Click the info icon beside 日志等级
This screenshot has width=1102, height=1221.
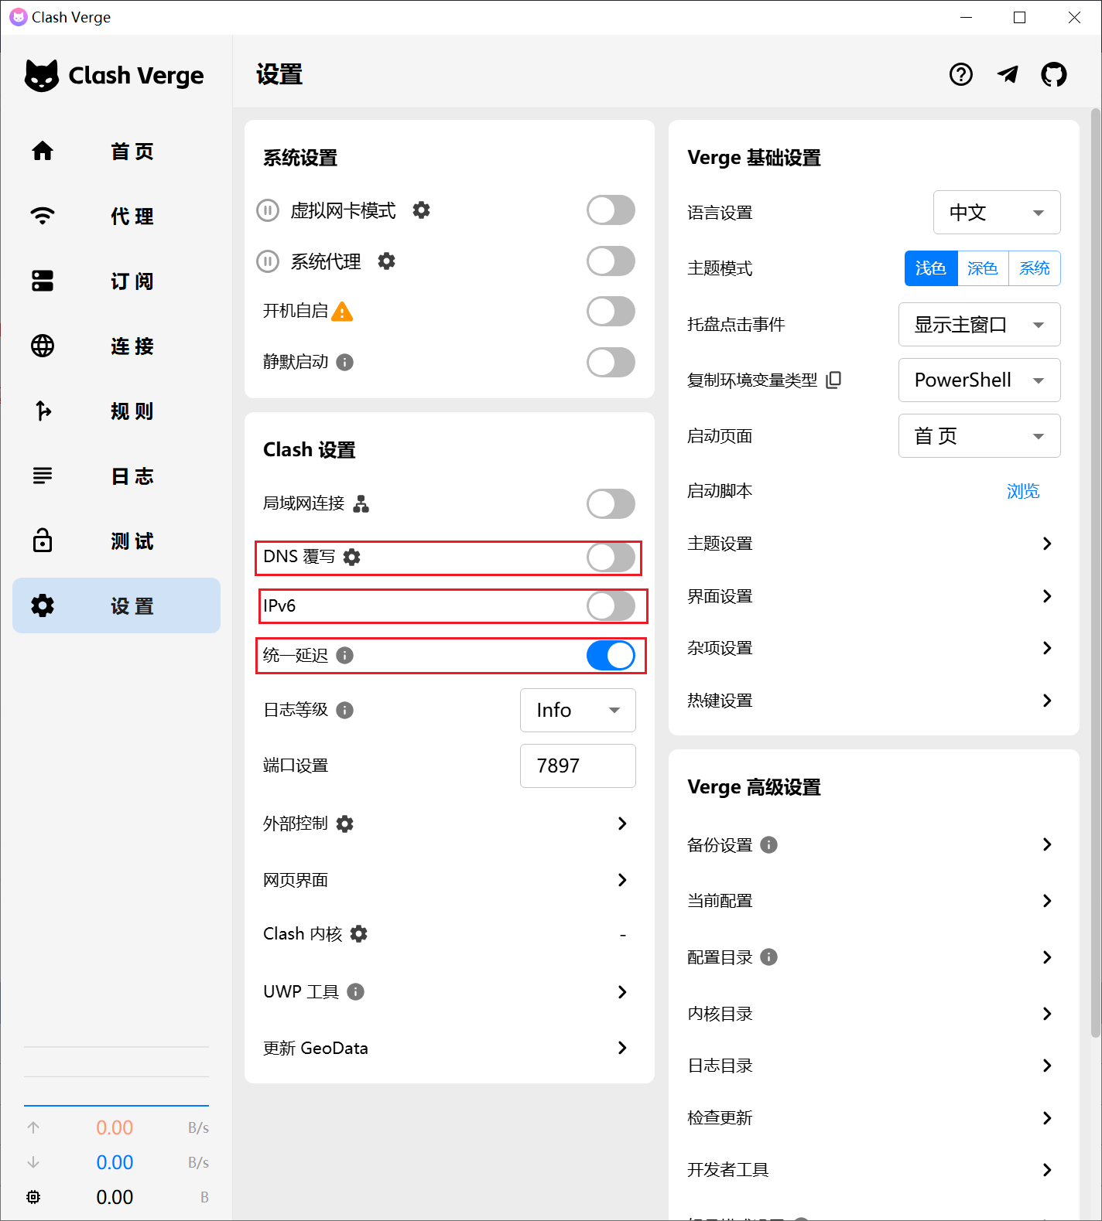345,710
